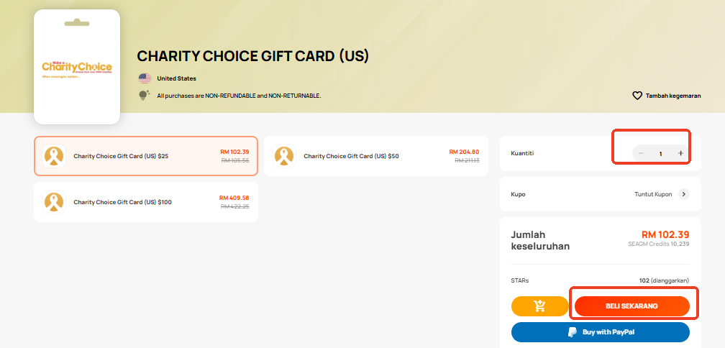Select Charity Choice Gift Card (US) $100
Viewport: 725px width, 348px height.
pyautogui.click(x=145, y=202)
